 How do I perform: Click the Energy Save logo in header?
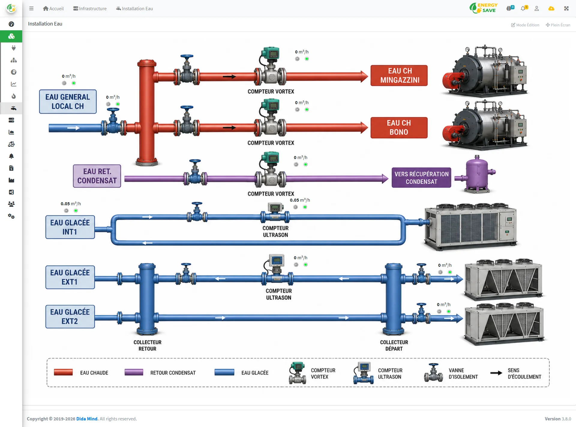pos(483,8)
